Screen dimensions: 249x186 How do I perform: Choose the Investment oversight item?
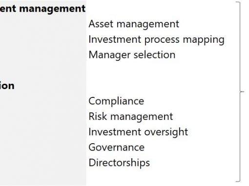pos(138,132)
